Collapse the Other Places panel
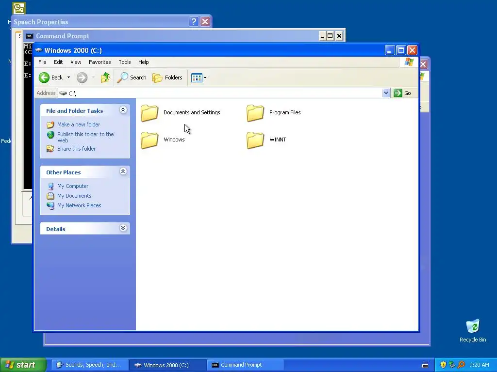 (123, 171)
